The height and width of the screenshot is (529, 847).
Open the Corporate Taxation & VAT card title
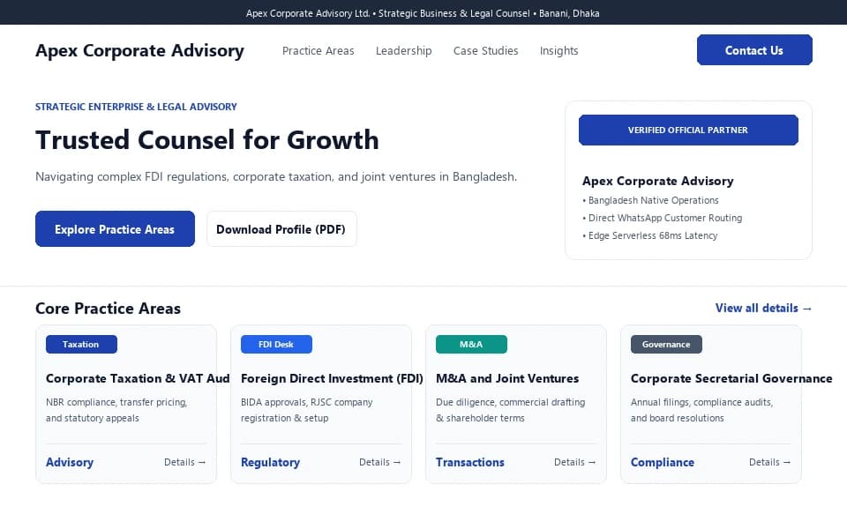click(138, 378)
